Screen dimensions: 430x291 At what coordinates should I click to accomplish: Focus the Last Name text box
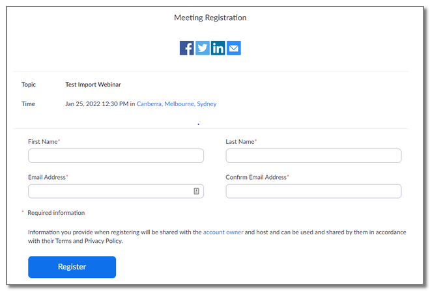(x=313, y=156)
